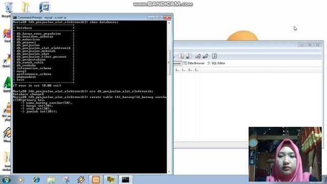
Task: Click the 'E...' column header
Action: [190, 70]
